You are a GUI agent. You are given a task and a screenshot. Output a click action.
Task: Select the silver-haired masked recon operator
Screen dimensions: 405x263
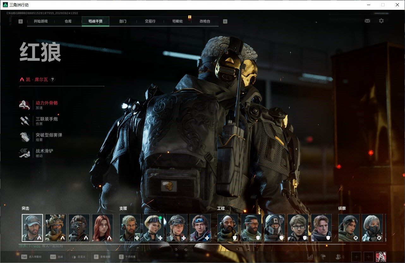coord(372,228)
